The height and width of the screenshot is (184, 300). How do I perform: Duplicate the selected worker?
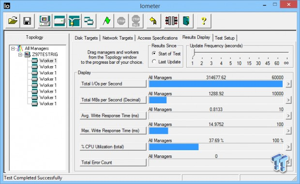click(89, 21)
